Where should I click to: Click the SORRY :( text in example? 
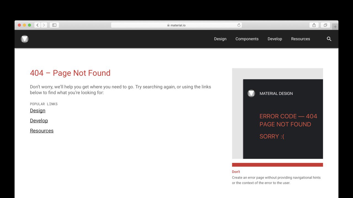tap(272, 136)
